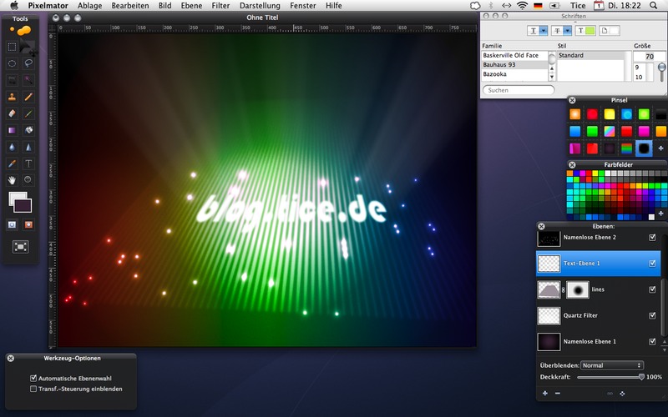Viewport: 668px width, 417px height.
Task: Select the Eraser tool
Action: point(12,113)
